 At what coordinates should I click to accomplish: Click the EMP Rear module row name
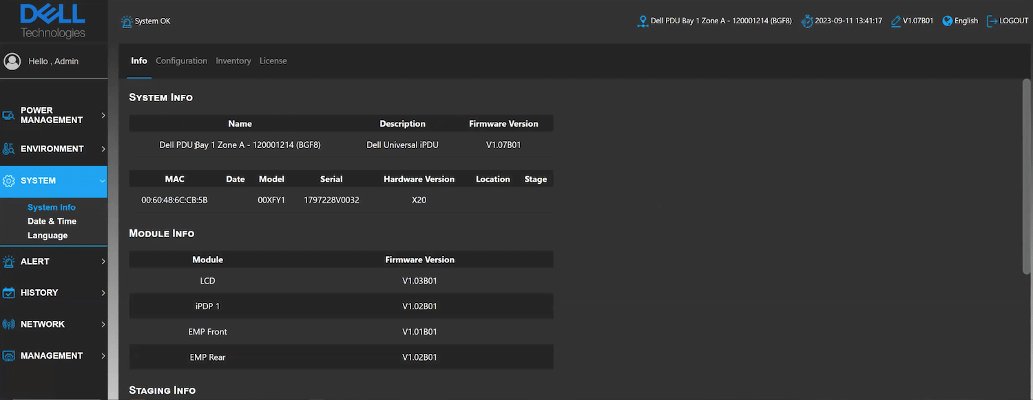(x=207, y=357)
